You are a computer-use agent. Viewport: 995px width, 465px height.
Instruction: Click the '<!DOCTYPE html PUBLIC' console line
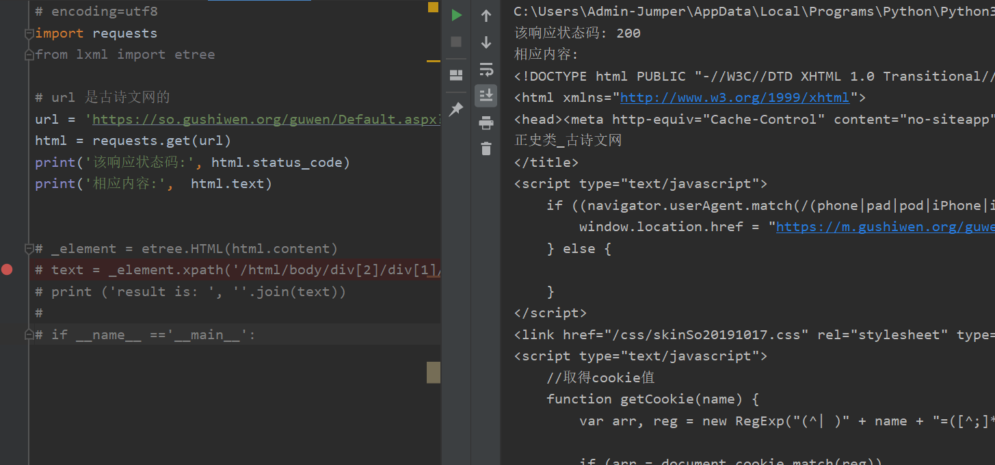tap(754, 76)
